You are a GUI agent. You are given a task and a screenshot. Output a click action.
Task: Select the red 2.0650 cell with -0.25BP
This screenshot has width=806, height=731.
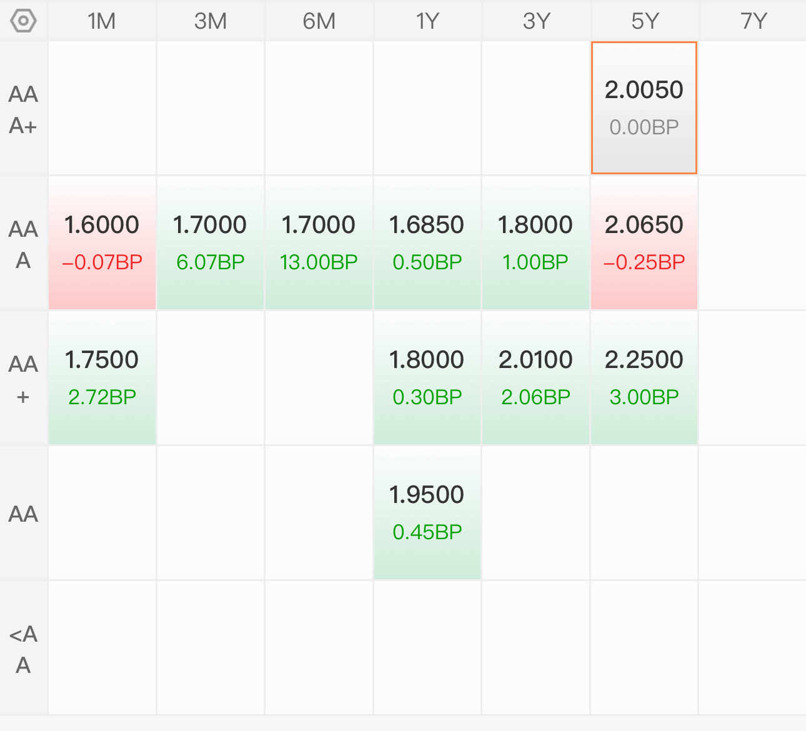(x=644, y=242)
